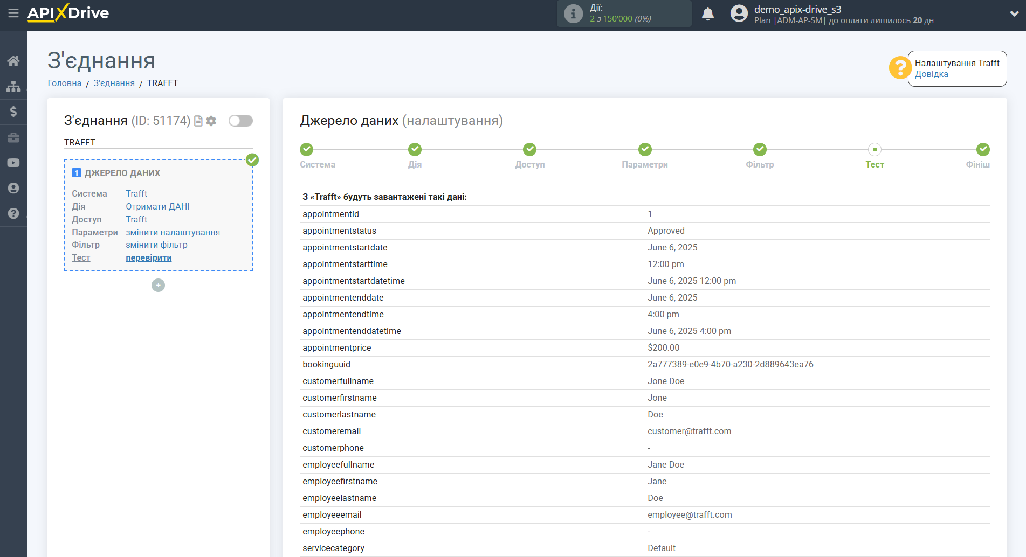Click the перевірити test link

pos(149,257)
